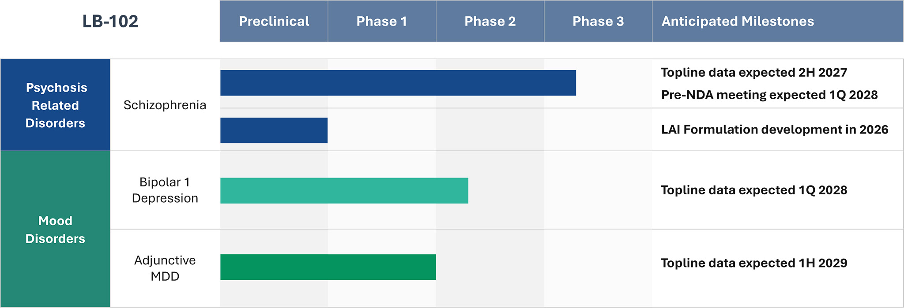904x308 pixels.
Task: Click Pre-NDA meeting expected 1Q 2028
Action: click(769, 95)
